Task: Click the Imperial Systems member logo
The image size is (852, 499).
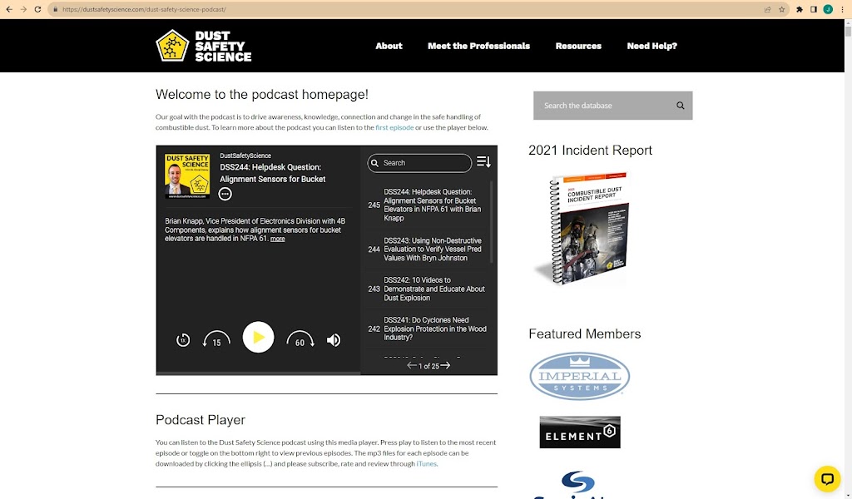Action: click(x=580, y=376)
